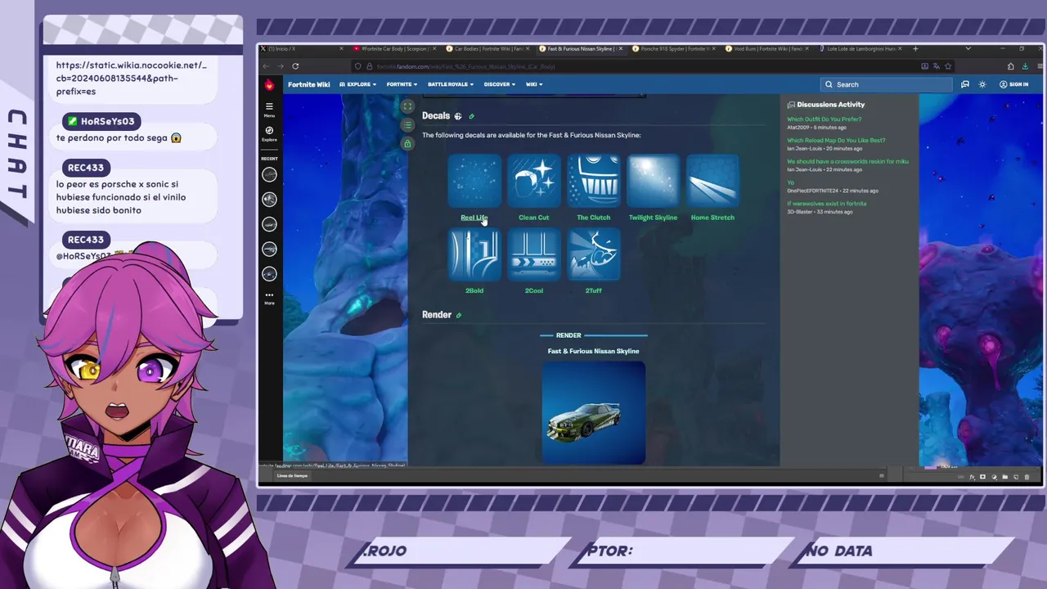Image resolution: width=1047 pixels, height=589 pixels.
Task: Click HoRSeYs03 username in chat
Action: [x=107, y=121]
